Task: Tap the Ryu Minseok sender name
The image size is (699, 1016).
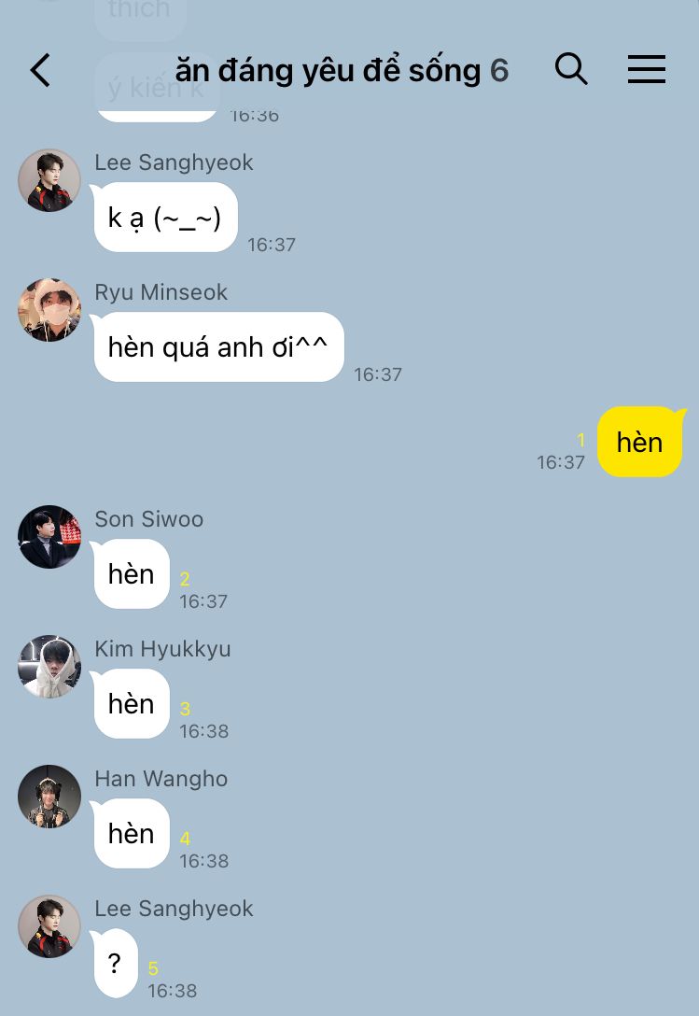Action: click(161, 292)
